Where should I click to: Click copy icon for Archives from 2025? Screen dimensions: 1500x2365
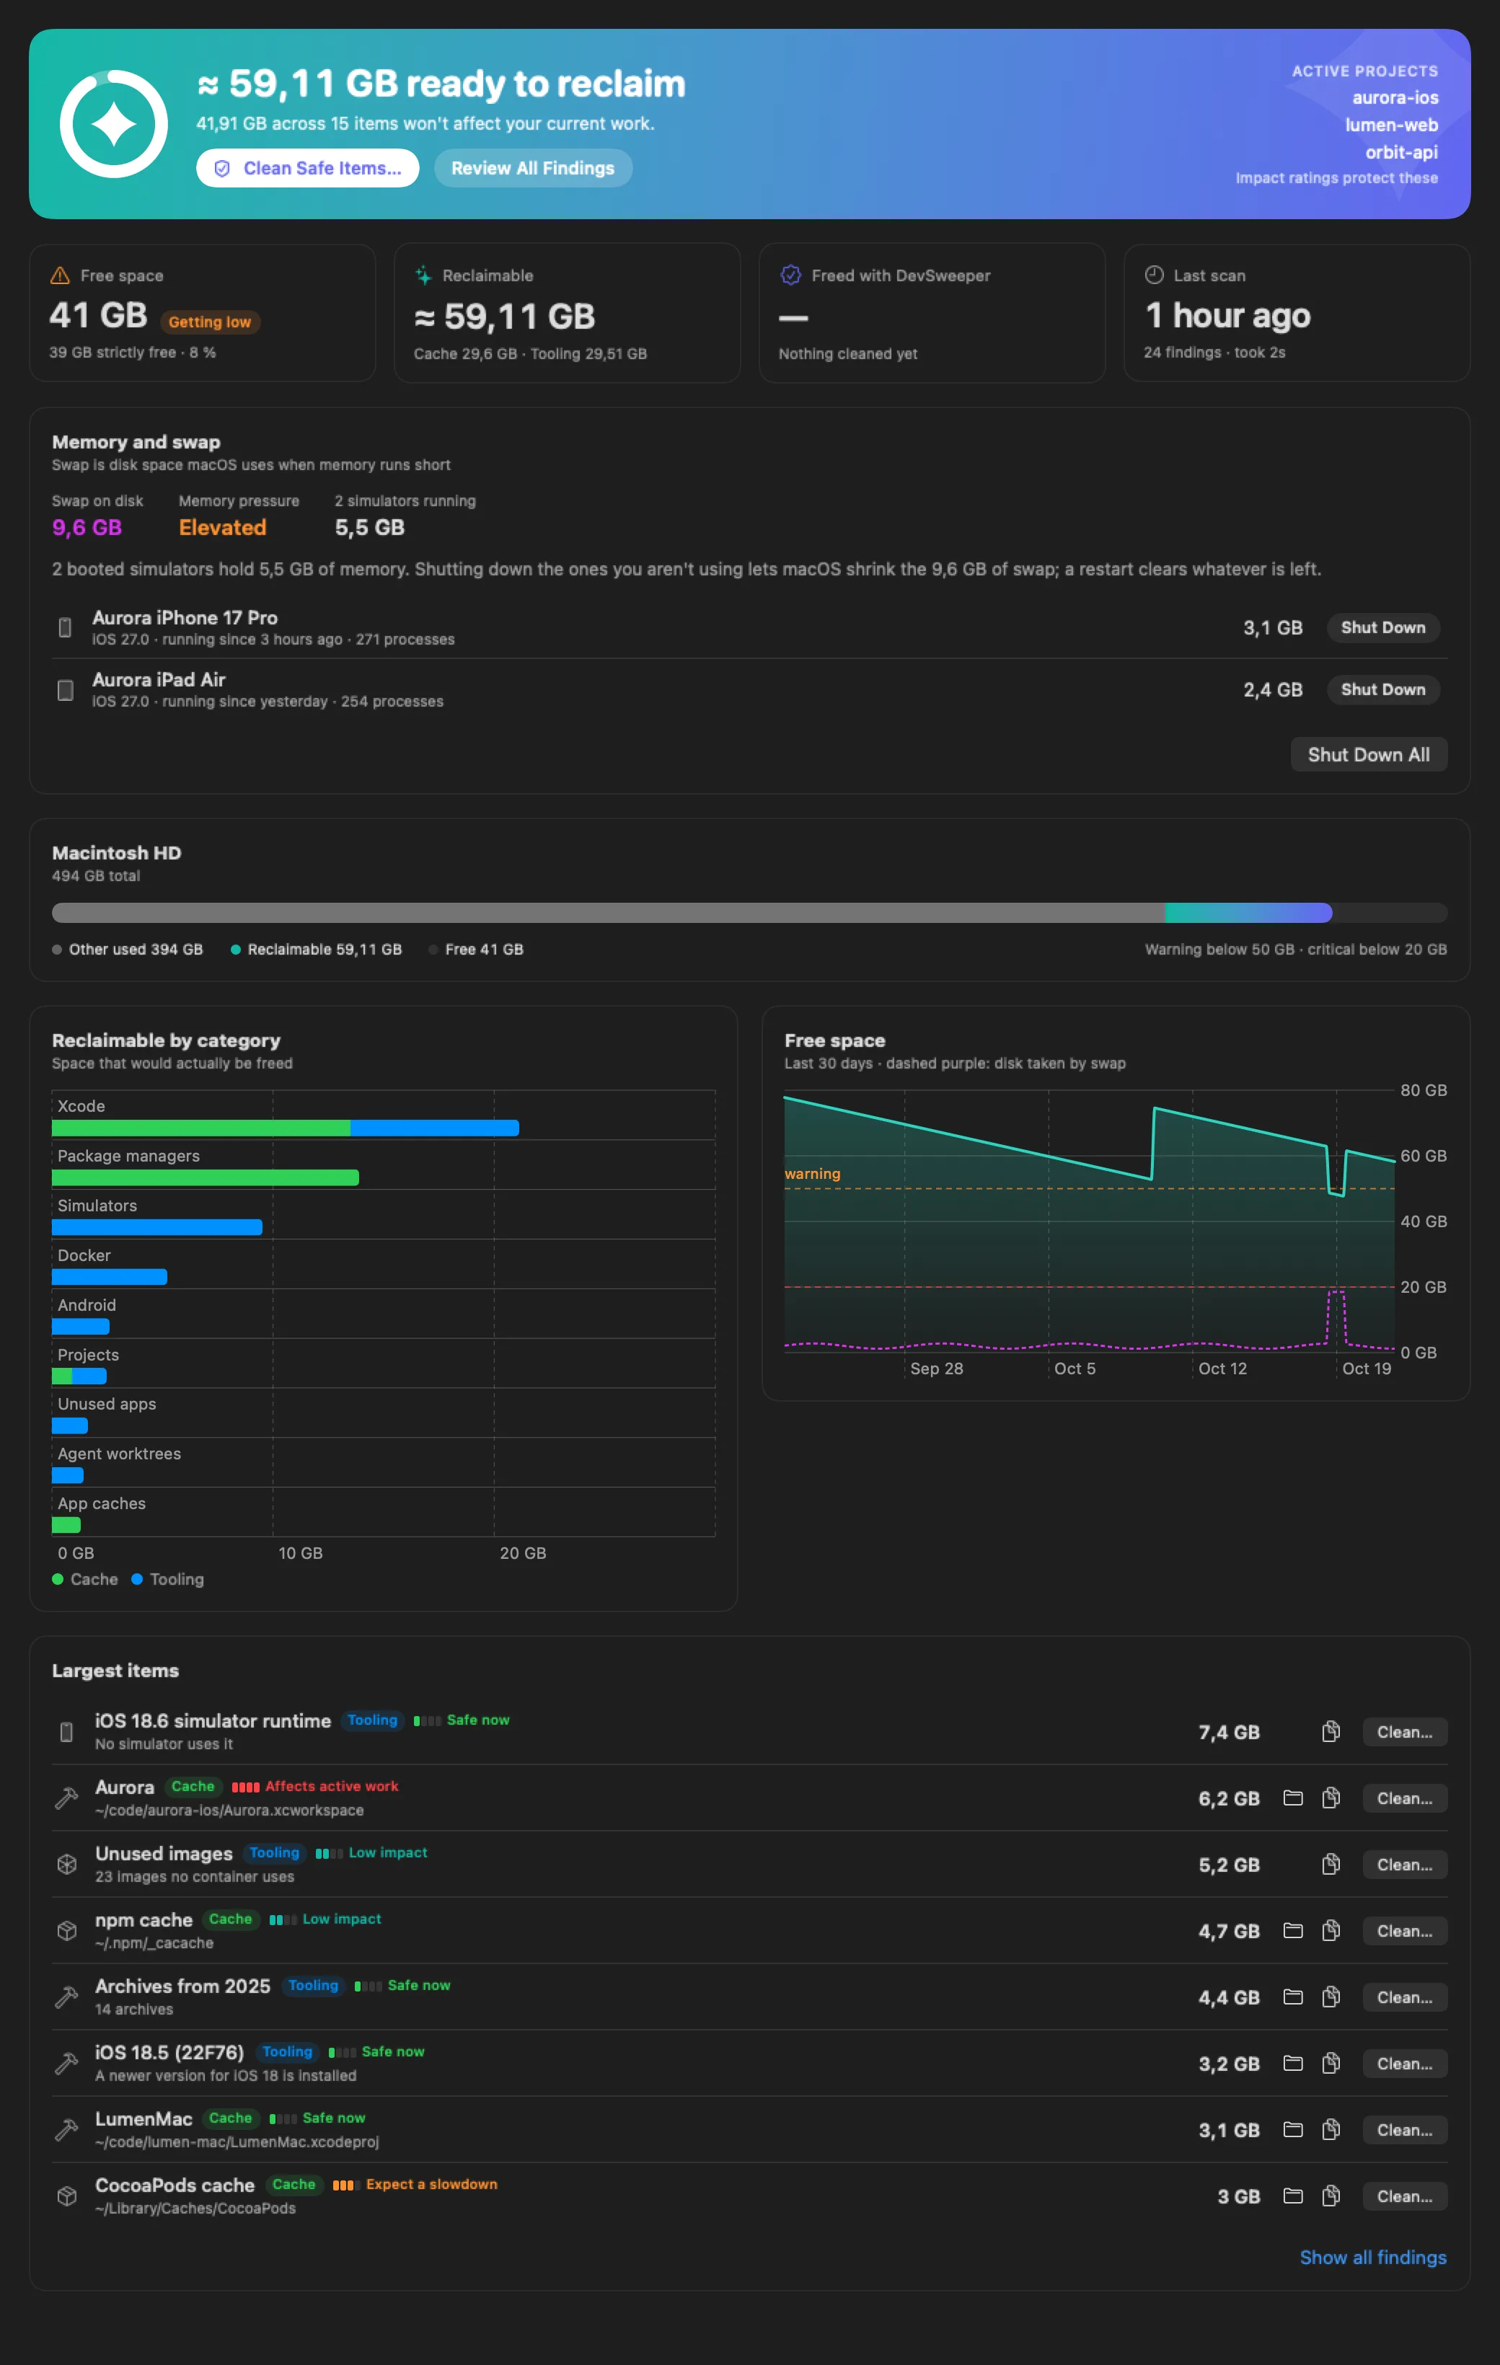[1331, 1997]
